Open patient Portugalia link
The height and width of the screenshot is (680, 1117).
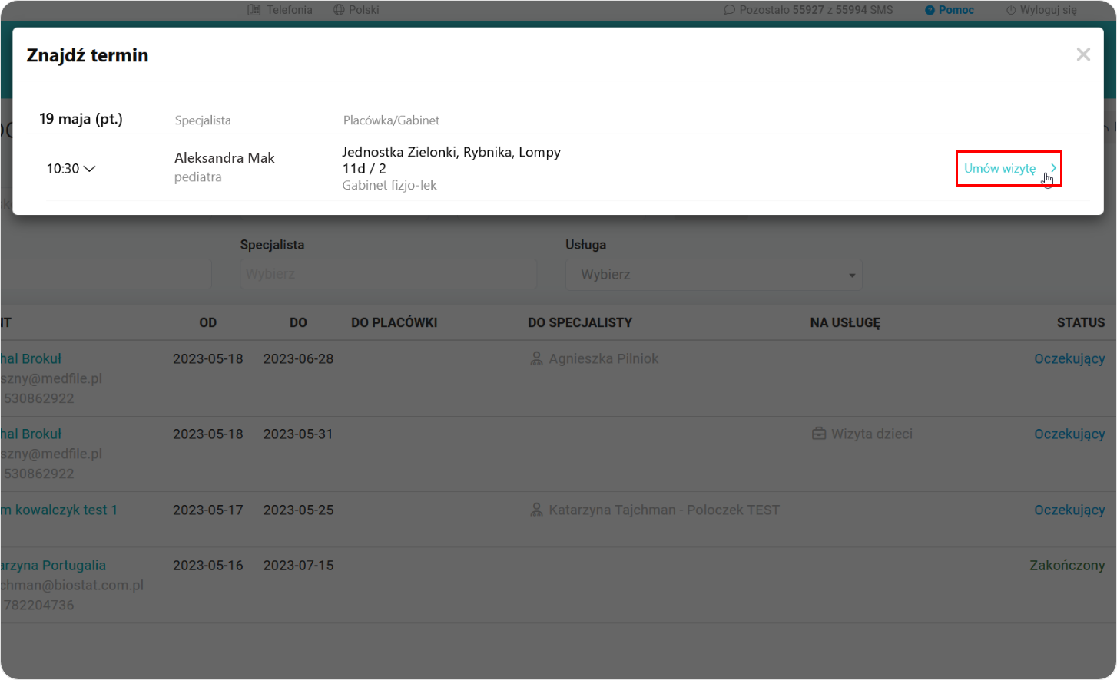tap(53, 565)
